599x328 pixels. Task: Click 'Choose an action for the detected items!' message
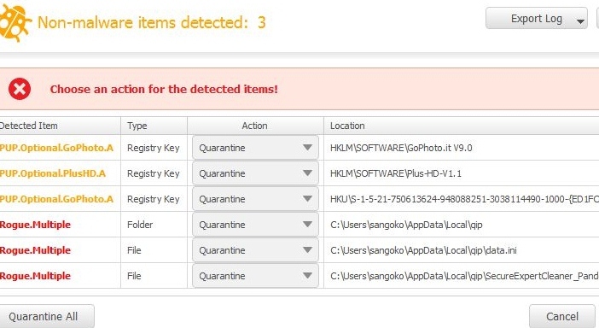point(164,89)
